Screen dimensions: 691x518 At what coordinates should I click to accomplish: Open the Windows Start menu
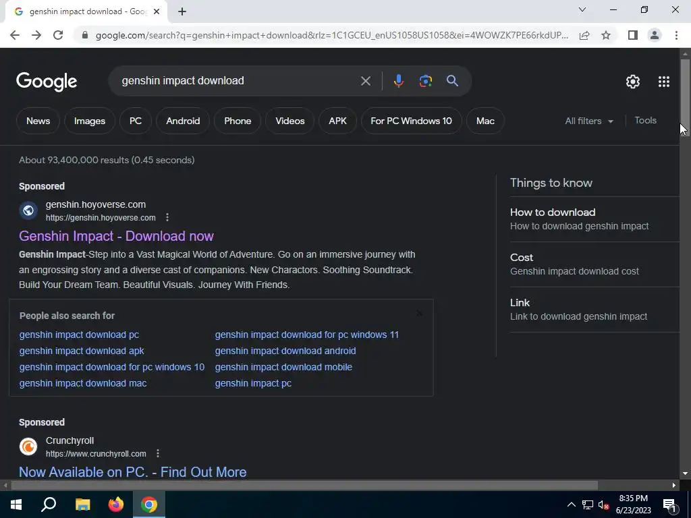coord(16,505)
